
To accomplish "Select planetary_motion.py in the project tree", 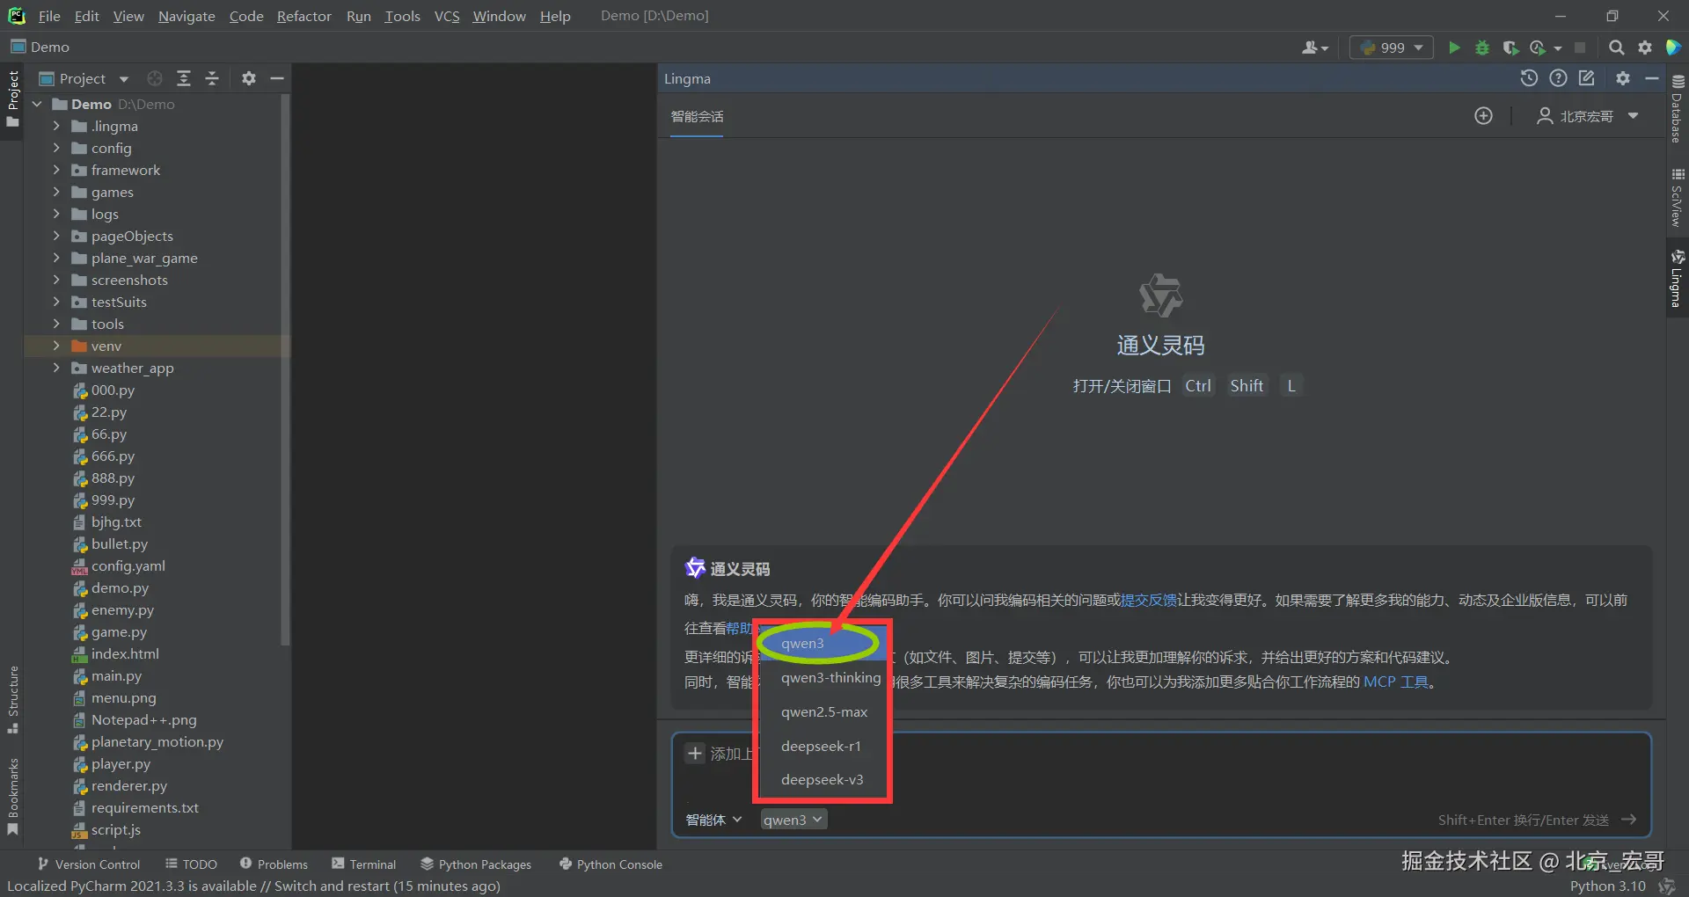I will pyautogui.click(x=157, y=741).
